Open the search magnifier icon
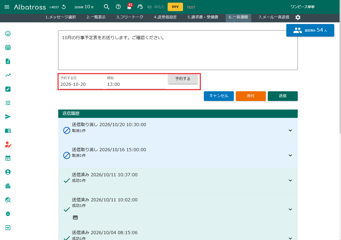This screenshot has height=240, width=341. 107,7
